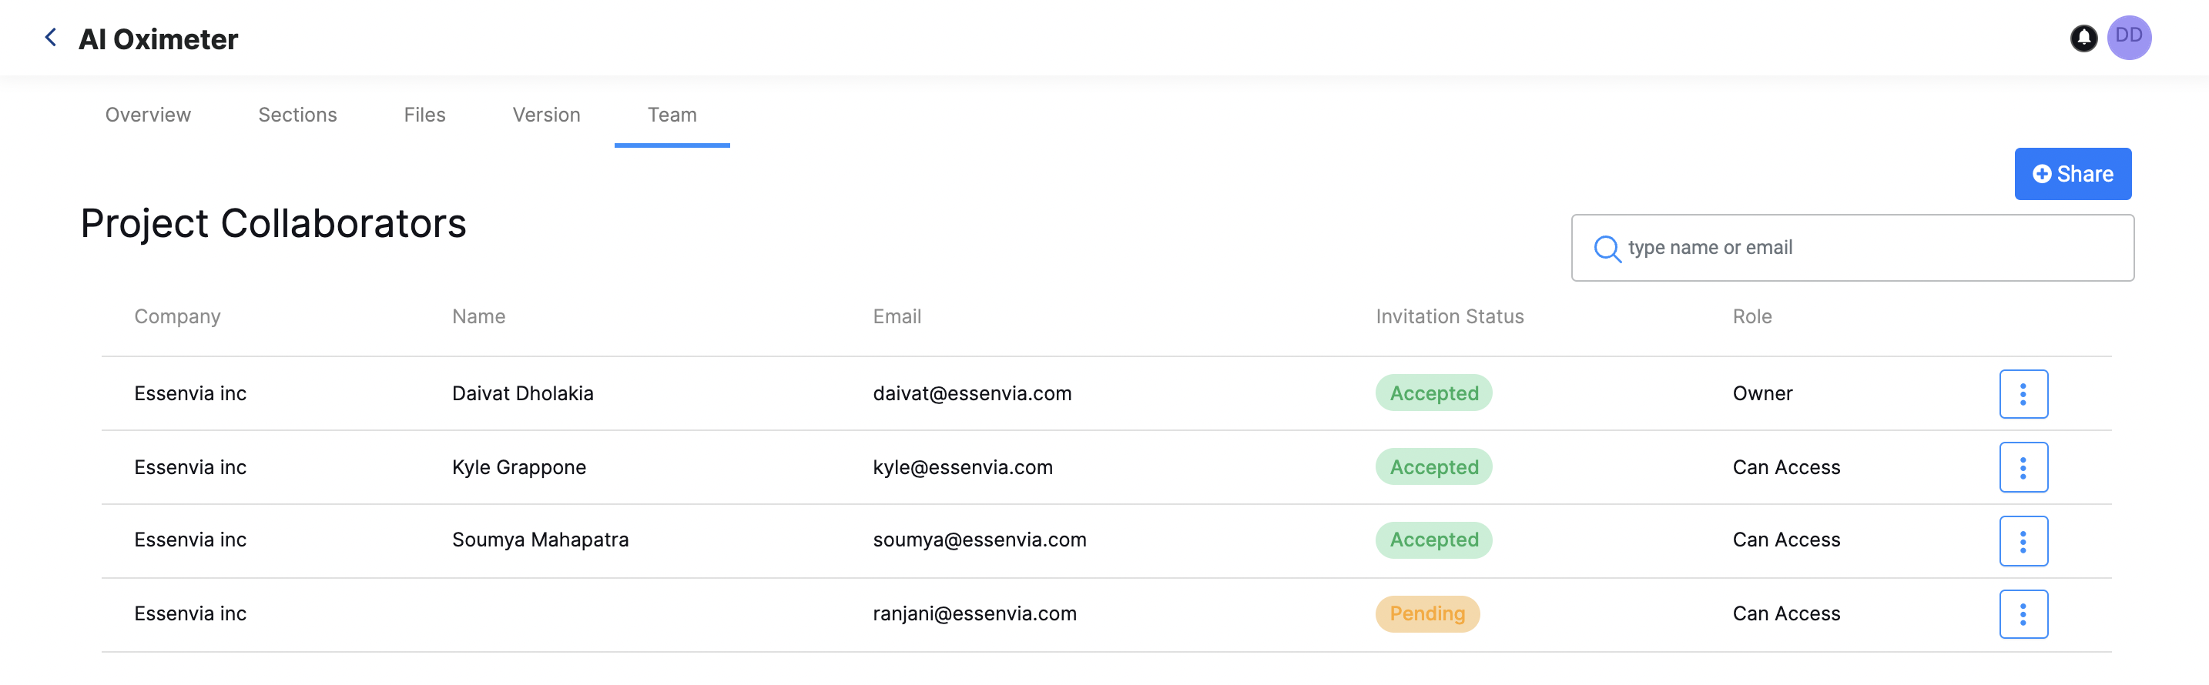Go back using the left chevron arrow
Screen dimensions: 2209x685
[51, 37]
